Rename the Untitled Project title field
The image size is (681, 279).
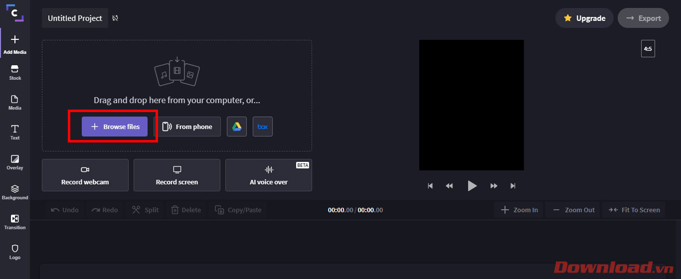(x=75, y=18)
